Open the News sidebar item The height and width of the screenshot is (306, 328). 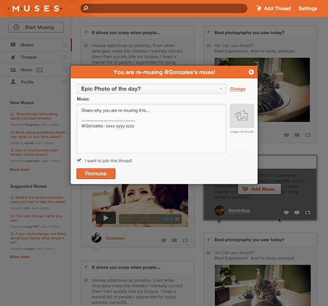(x=36, y=69)
